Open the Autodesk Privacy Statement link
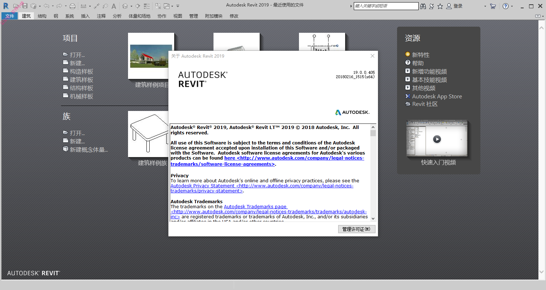This screenshot has height=290, width=546. pyautogui.click(x=262, y=188)
